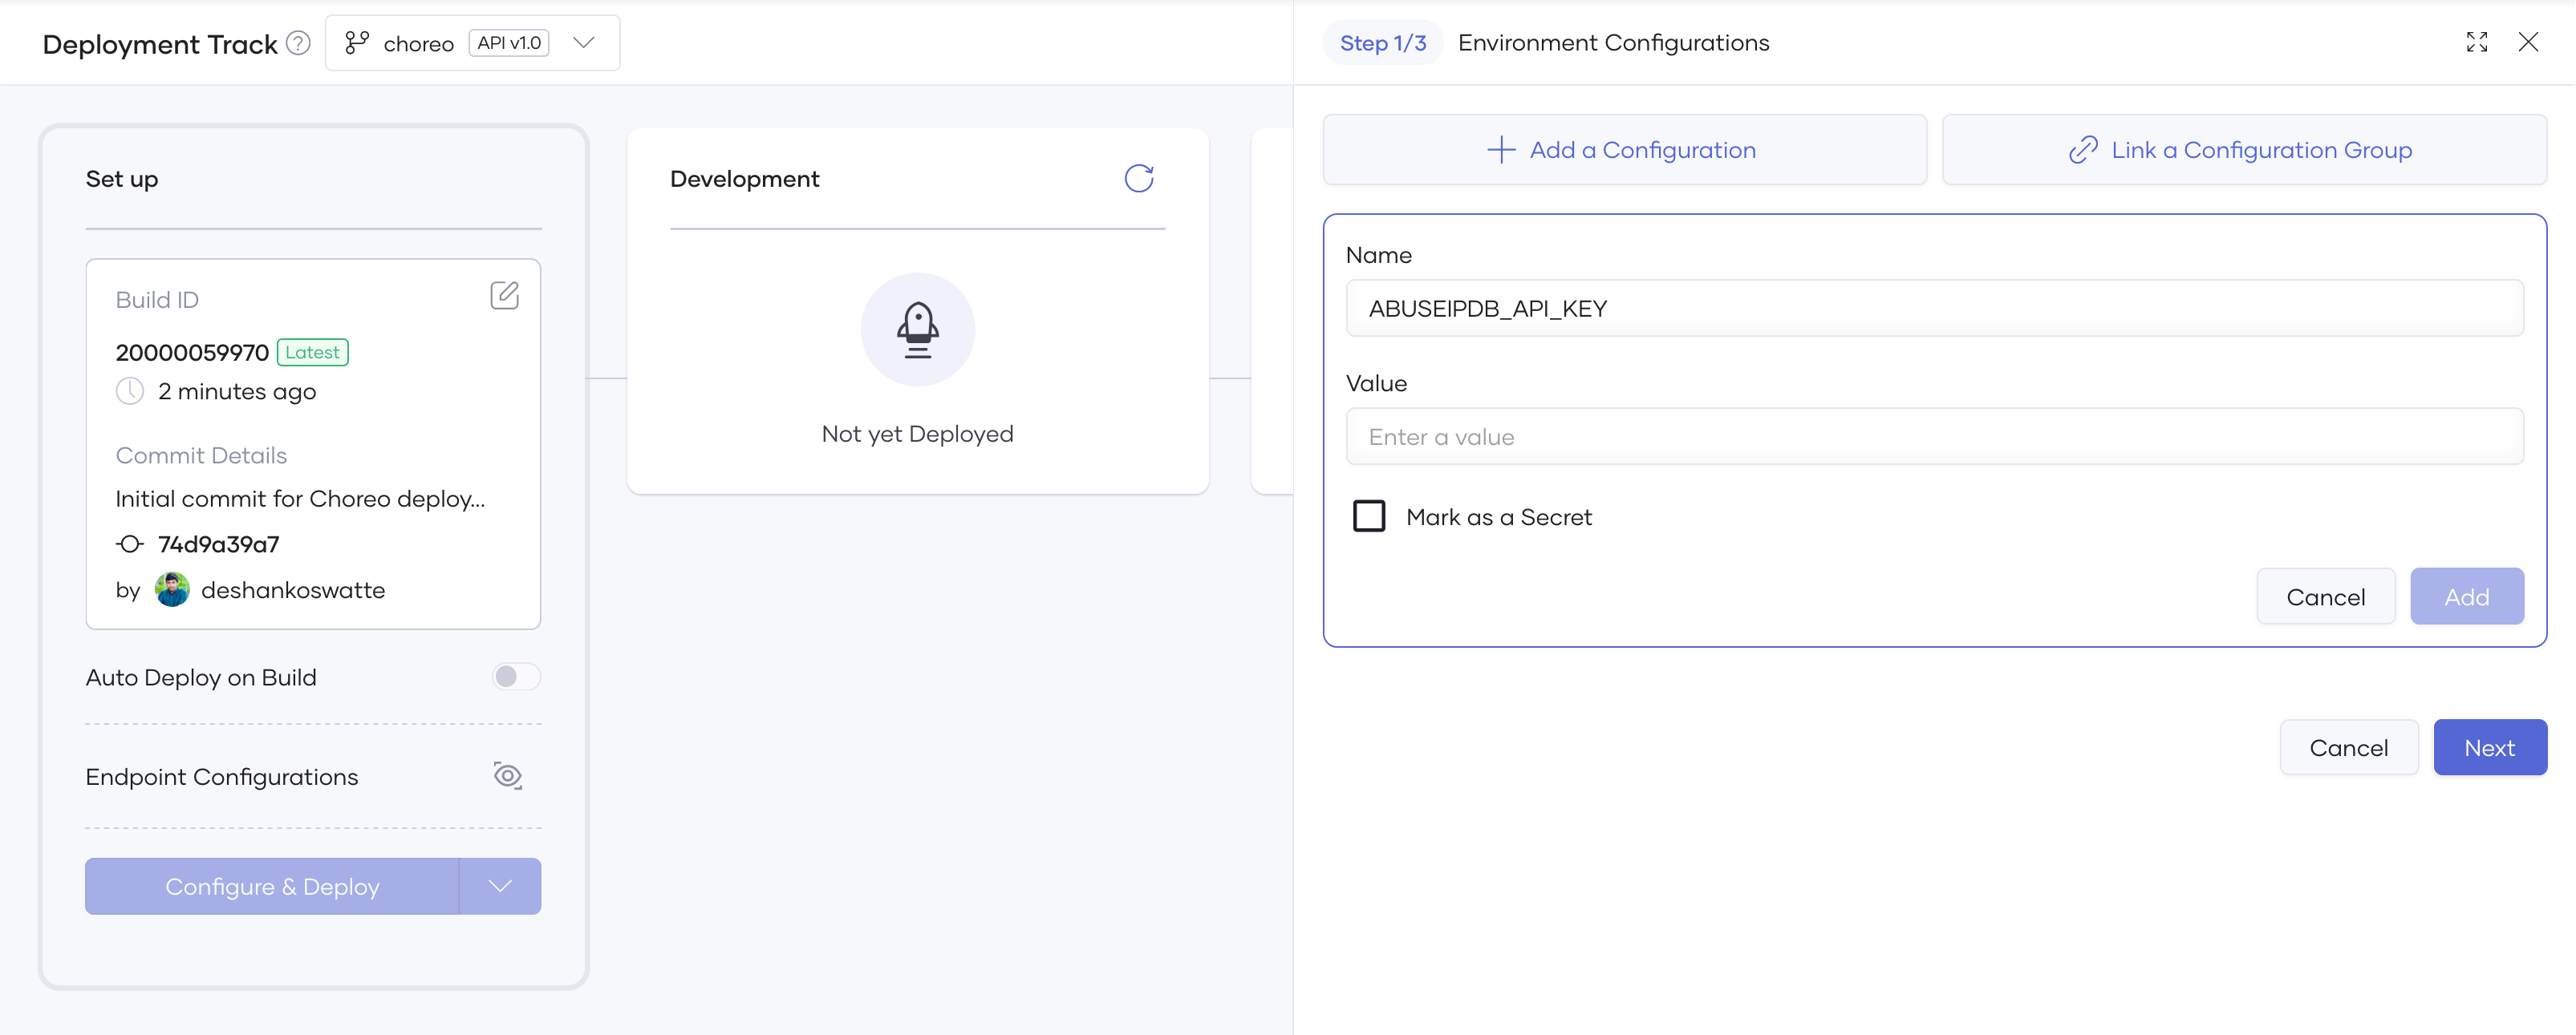Expand the panel to fullscreen
This screenshot has height=1035, width=2576.
point(2477,42)
